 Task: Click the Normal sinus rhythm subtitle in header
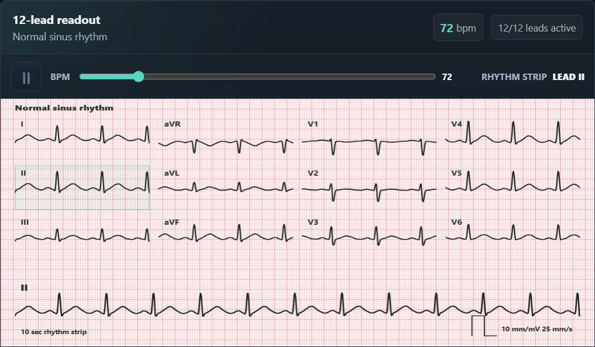point(60,37)
